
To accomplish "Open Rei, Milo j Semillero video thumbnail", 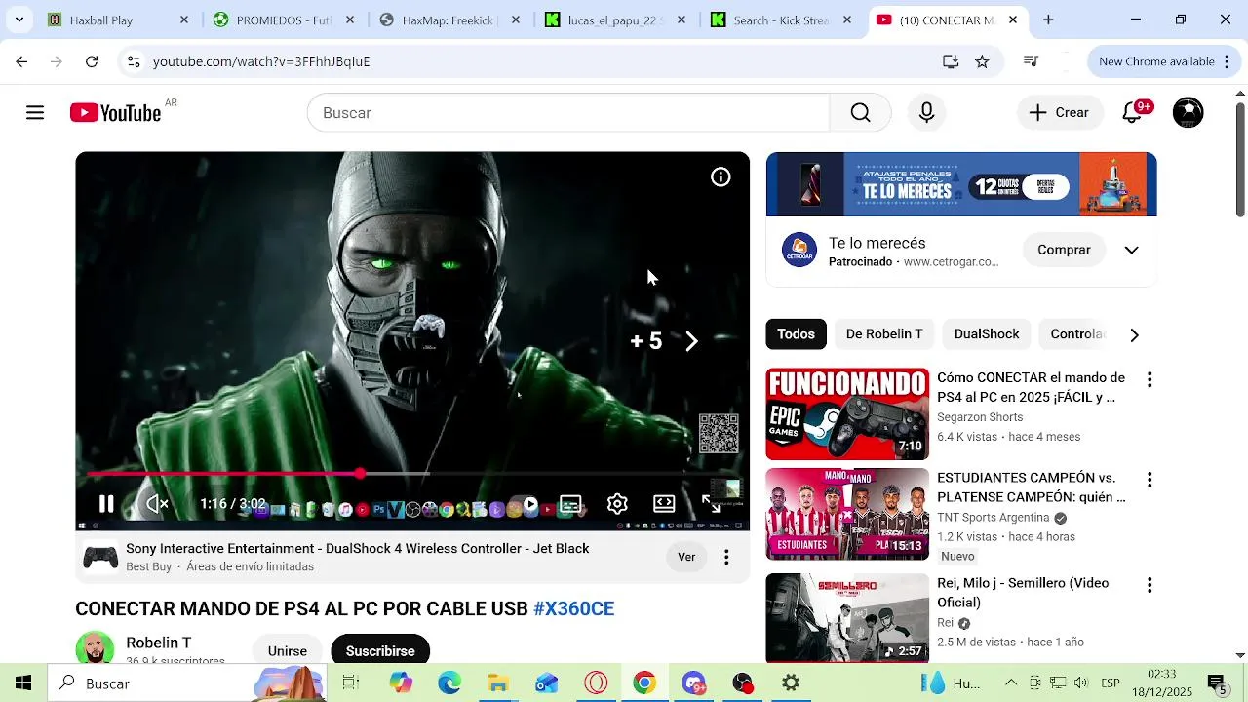I will pos(847,618).
